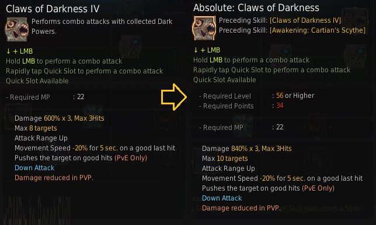The height and width of the screenshot is (225, 376).
Task: Click right Damage reduced in PVP notice
Action: [241, 208]
